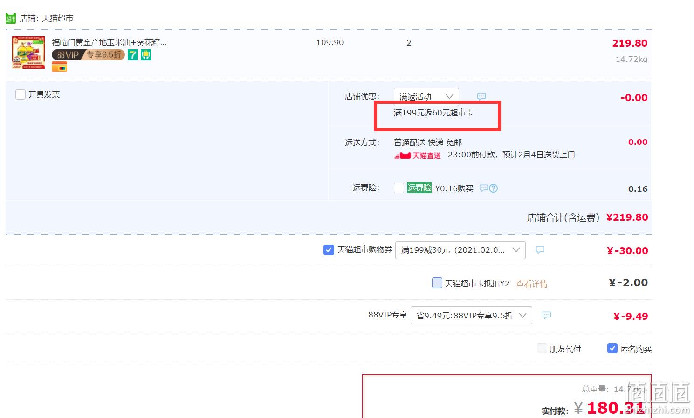Click the 满199元返60元超市卡 promotion text
Viewport: 694px width, 418px height.
coord(433,113)
